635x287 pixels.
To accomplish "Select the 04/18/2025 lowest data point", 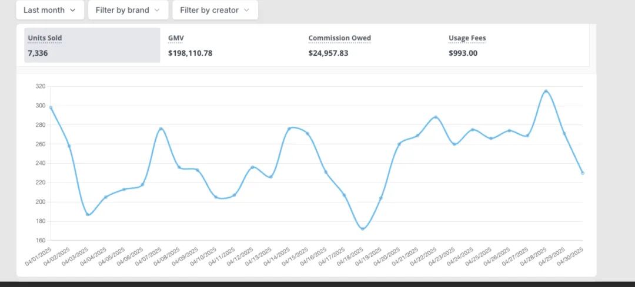I will [x=362, y=229].
